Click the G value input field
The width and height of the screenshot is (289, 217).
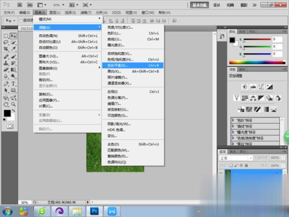[x=277, y=47]
